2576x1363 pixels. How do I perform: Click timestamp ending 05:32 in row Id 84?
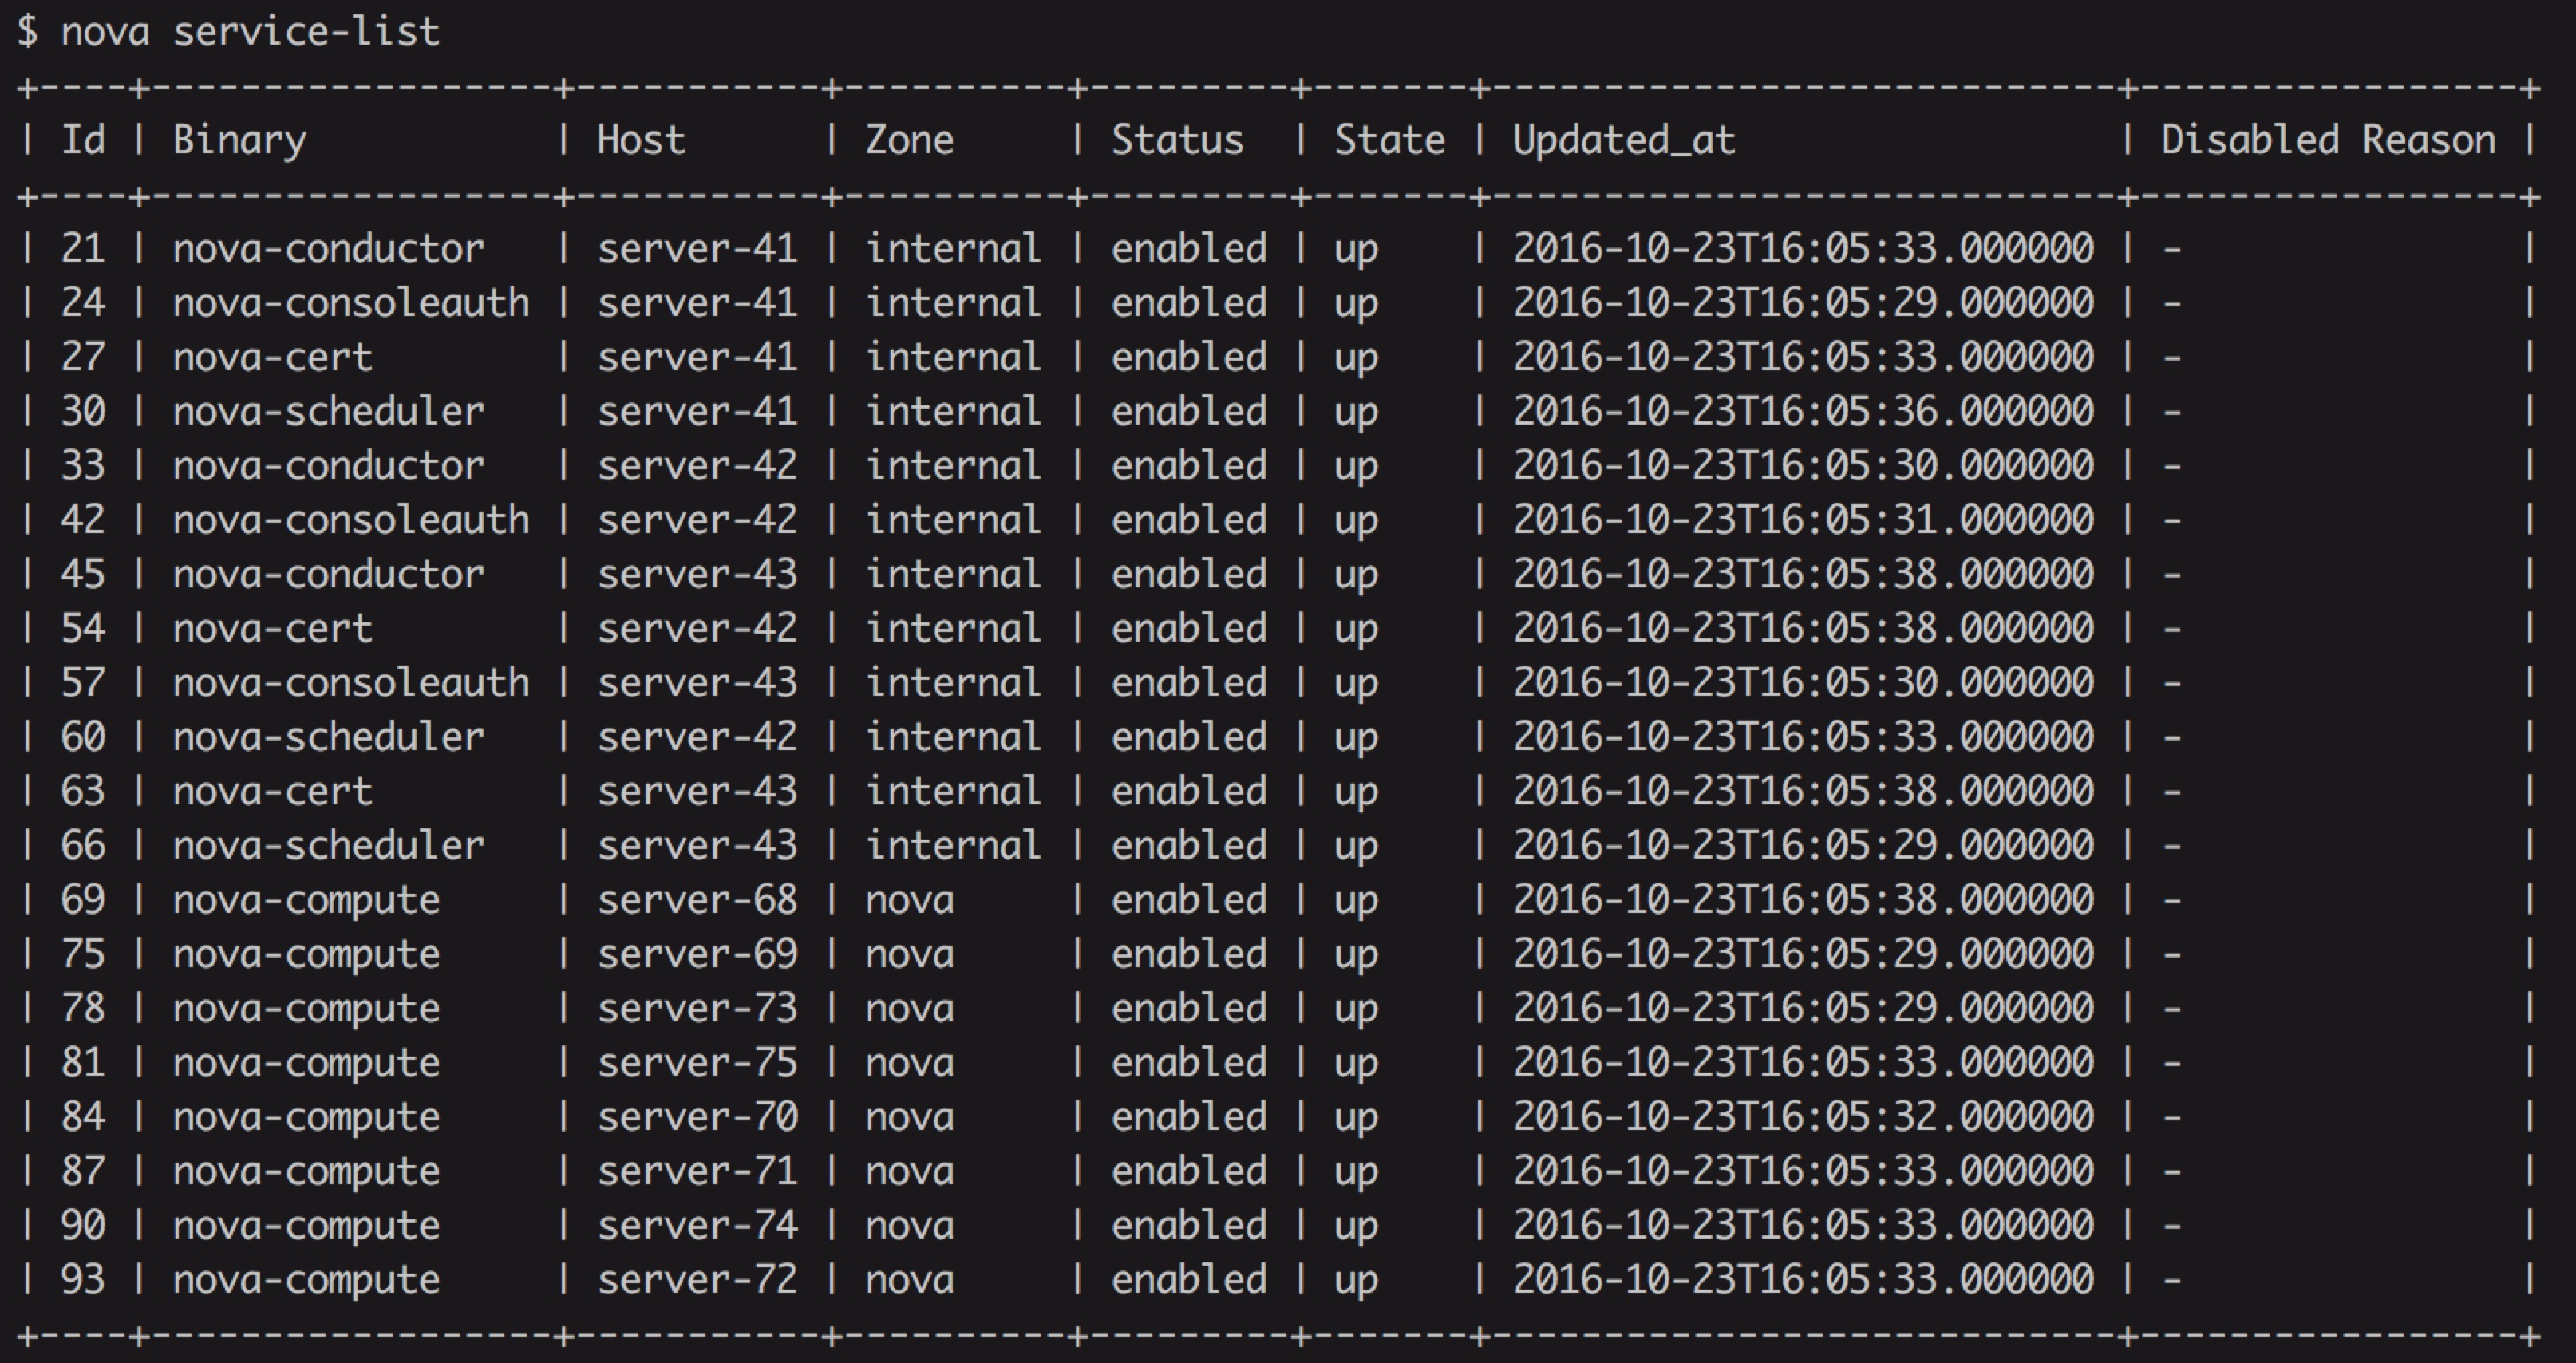point(1802,1117)
